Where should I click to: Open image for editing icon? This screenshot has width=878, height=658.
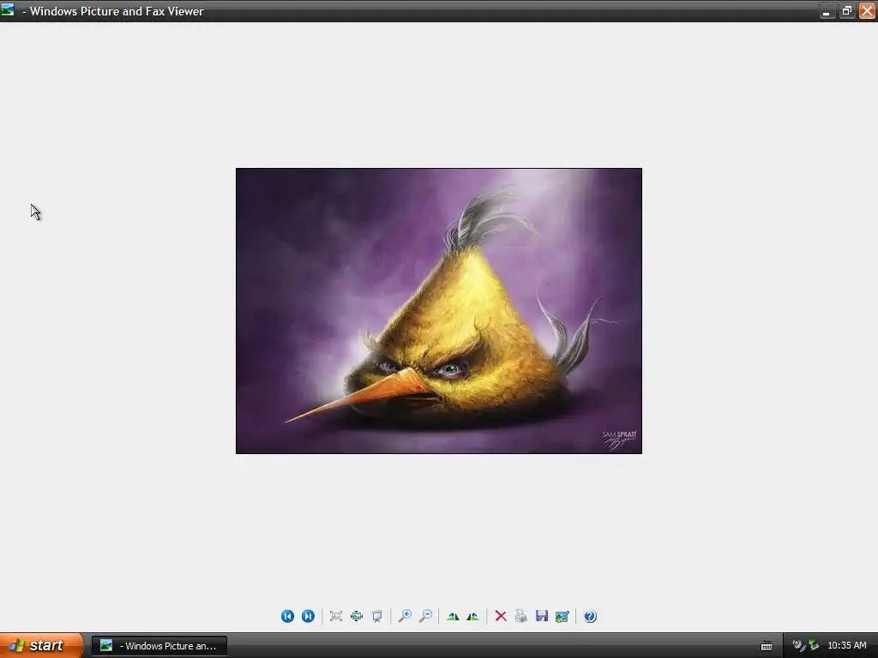[562, 616]
